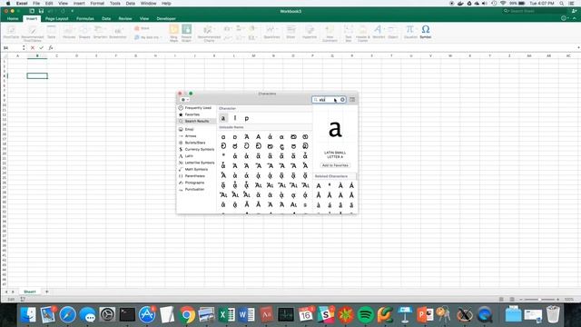Click the Table icon in the ribbon
The height and width of the screenshot is (327, 581).
tap(51, 32)
